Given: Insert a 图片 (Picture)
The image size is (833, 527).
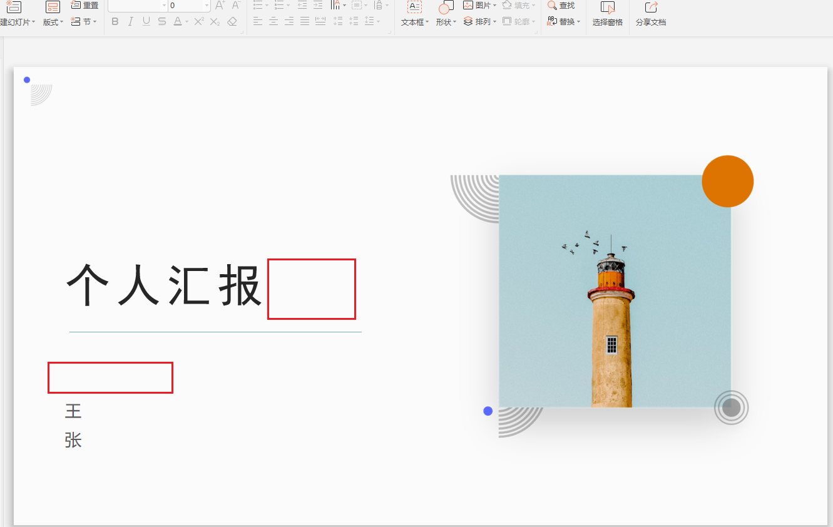Looking at the screenshot, I should (x=477, y=6).
